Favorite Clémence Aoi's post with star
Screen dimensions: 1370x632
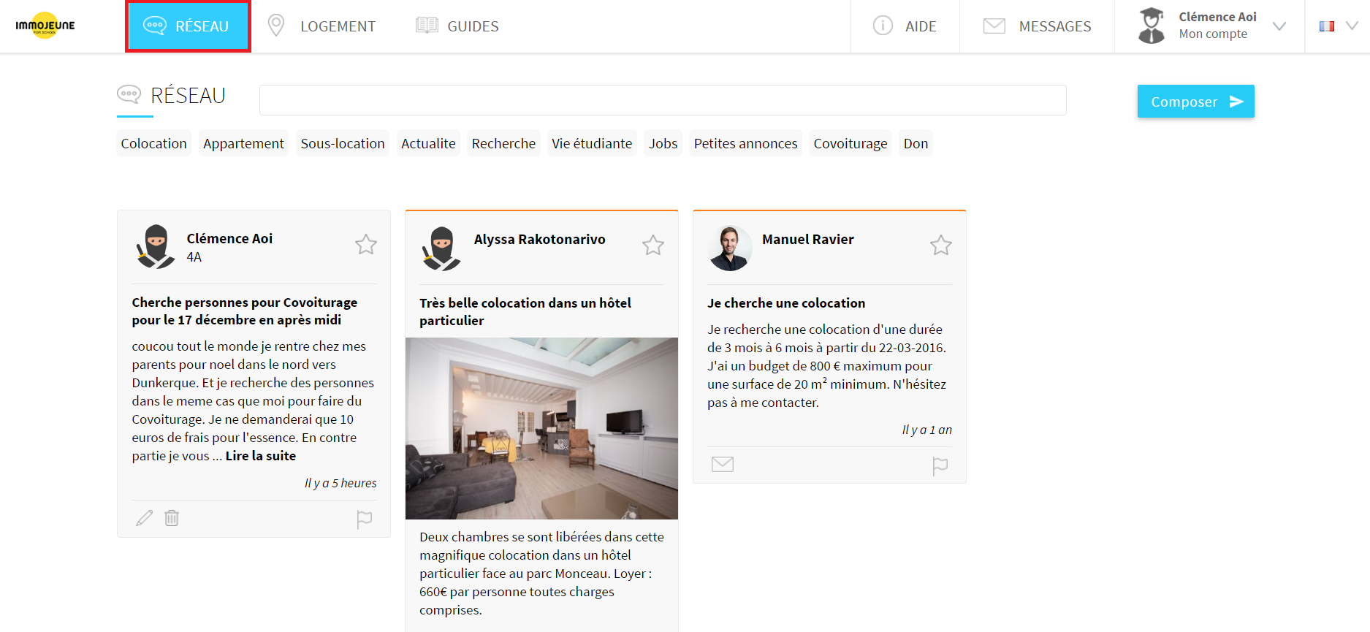(366, 244)
